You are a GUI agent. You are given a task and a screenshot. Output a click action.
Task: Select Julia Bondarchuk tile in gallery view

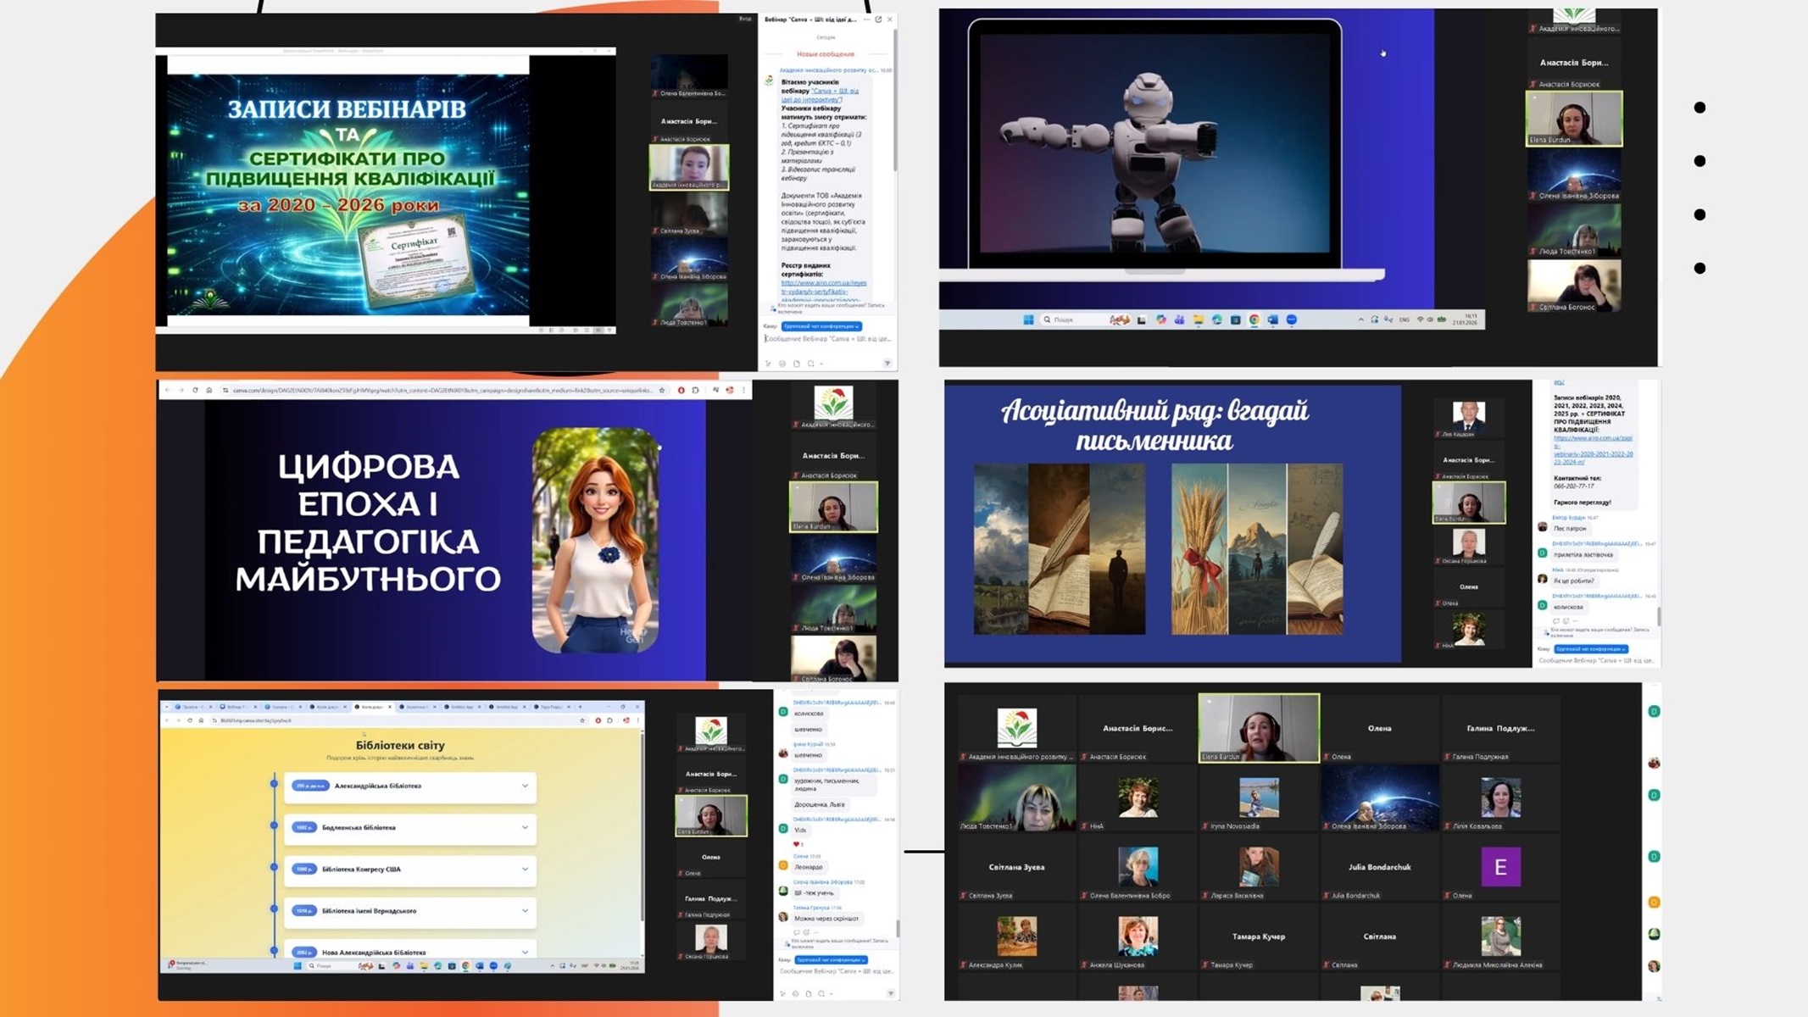1379,867
